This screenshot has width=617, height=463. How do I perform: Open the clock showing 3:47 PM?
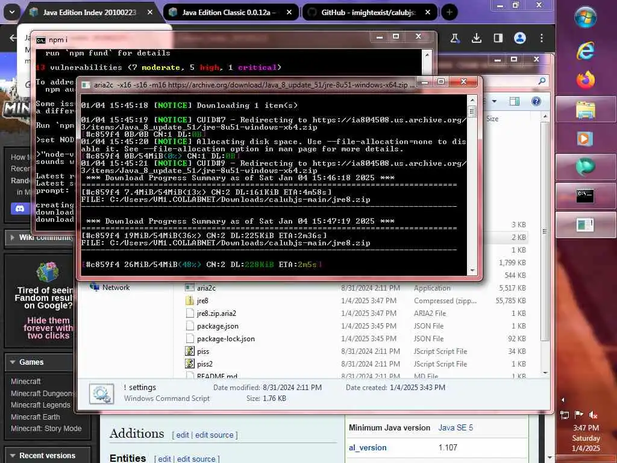tap(586, 438)
